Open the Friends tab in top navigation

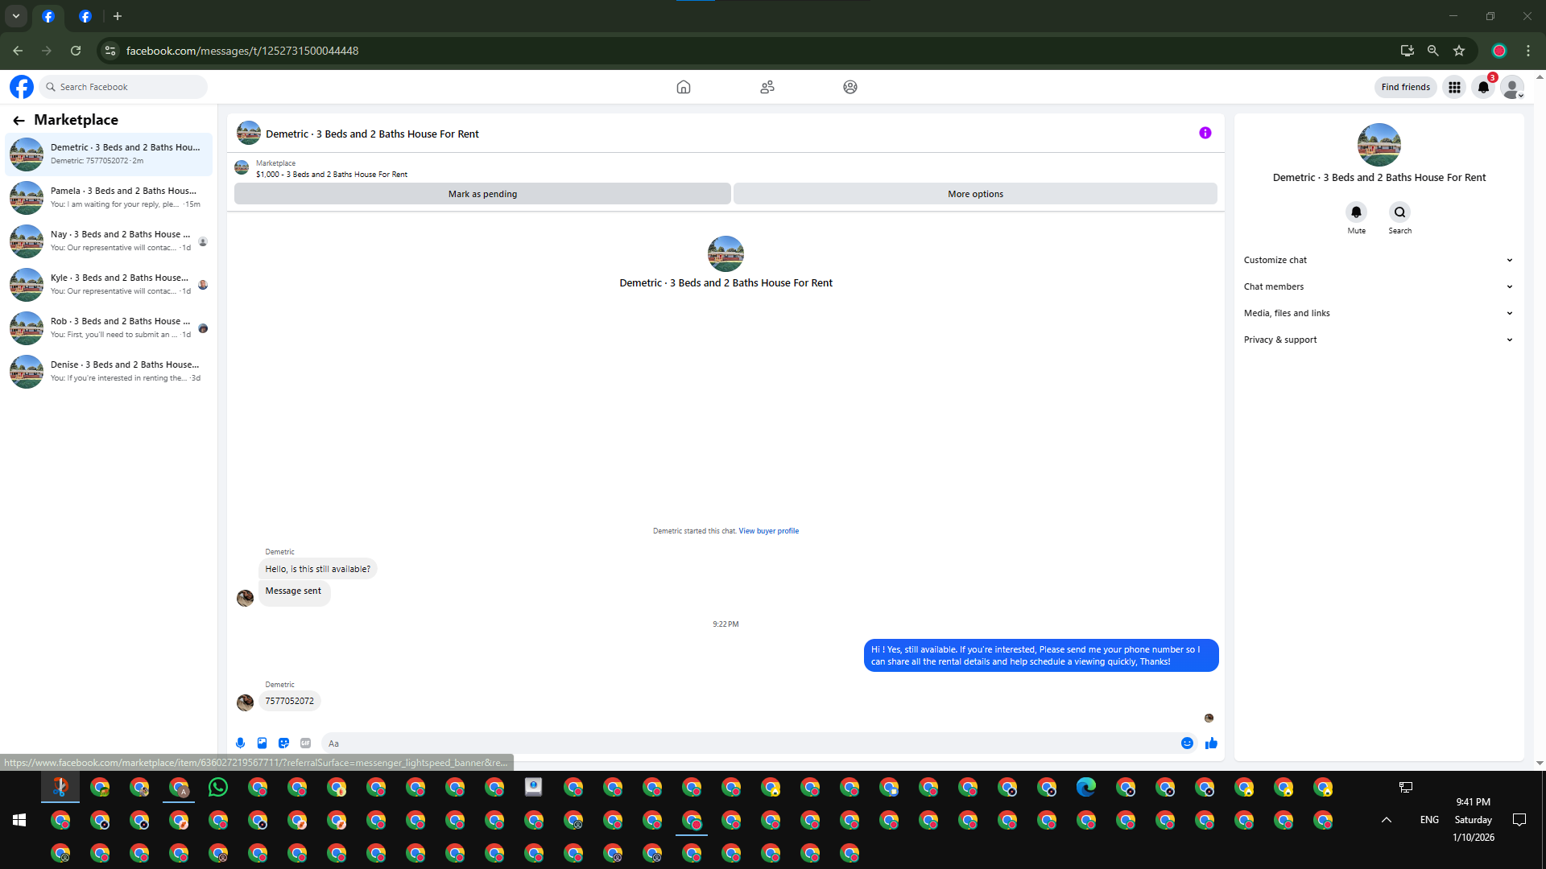767,87
